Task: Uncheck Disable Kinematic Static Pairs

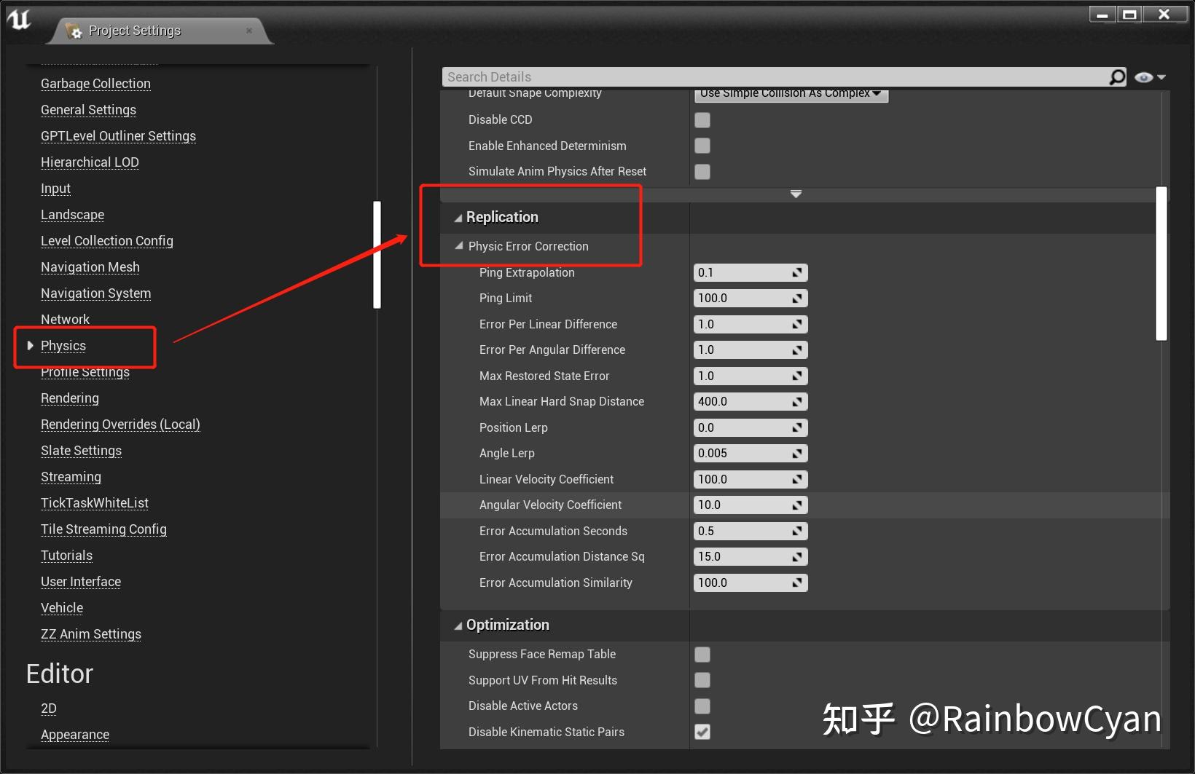Action: (702, 732)
